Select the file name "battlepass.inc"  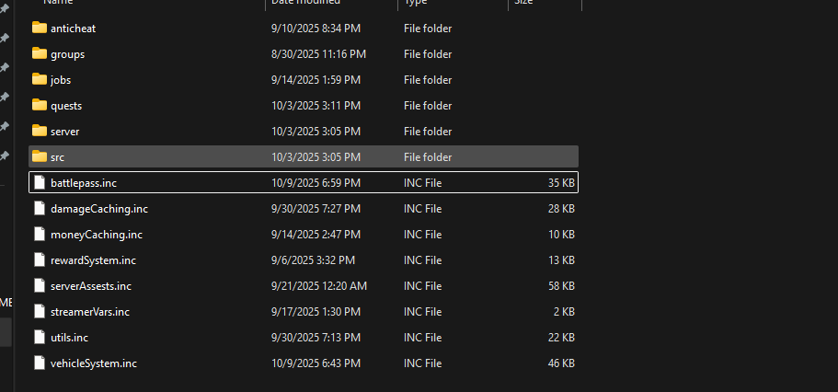[x=84, y=183]
